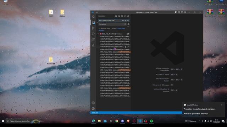Replace match on the hovered result row
Viewport: 227px width, 127px height.
click(125, 47)
